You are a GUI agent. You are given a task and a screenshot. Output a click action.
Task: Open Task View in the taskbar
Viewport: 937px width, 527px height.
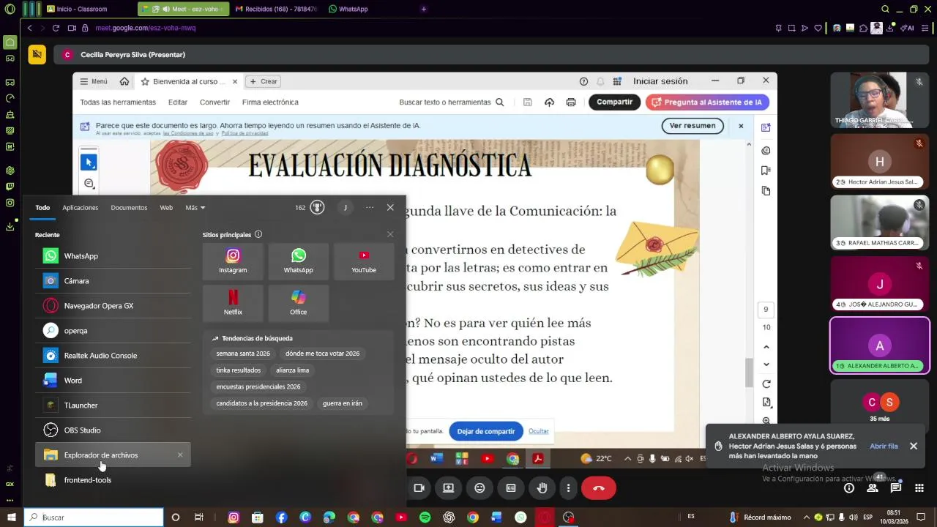click(199, 517)
